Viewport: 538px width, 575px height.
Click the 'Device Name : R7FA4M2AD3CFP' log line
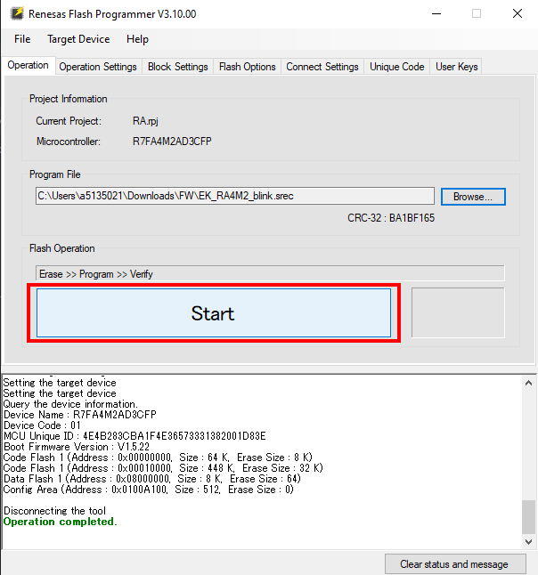pyautogui.click(x=80, y=415)
